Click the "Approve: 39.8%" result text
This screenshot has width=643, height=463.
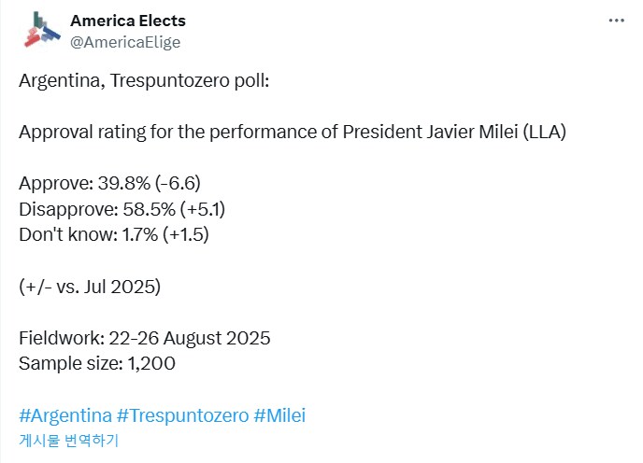click(83, 183)
